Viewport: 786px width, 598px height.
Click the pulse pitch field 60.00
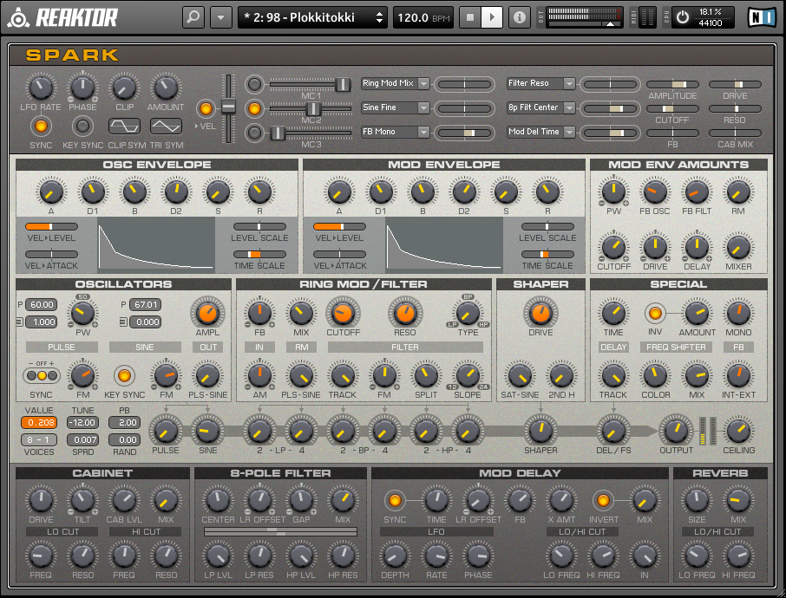(41, 305)
